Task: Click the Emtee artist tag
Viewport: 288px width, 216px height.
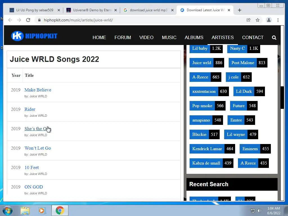Action: (x=241, y=120)
